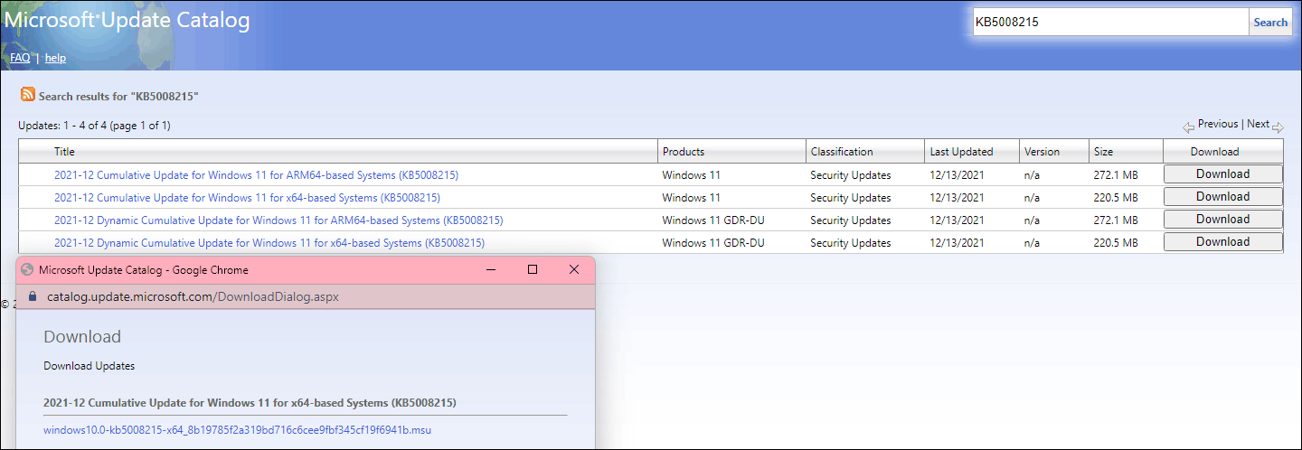Open Dynamic Cumulative Update for ARM64-based link
1302x450 pixels.
pos(278,220)
